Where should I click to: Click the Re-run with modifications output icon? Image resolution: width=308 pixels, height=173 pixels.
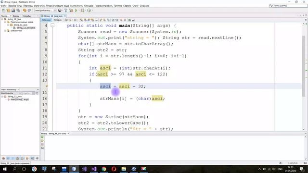(x=42, y=141)
